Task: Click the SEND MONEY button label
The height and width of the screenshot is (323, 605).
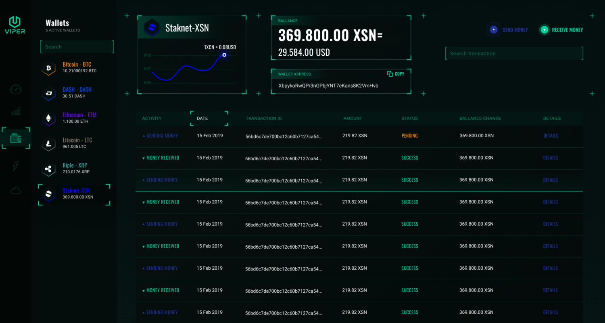Action: pos(515,30)
